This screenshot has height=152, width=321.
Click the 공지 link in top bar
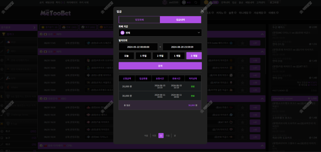pyautogui.click(x=42, y=2)
